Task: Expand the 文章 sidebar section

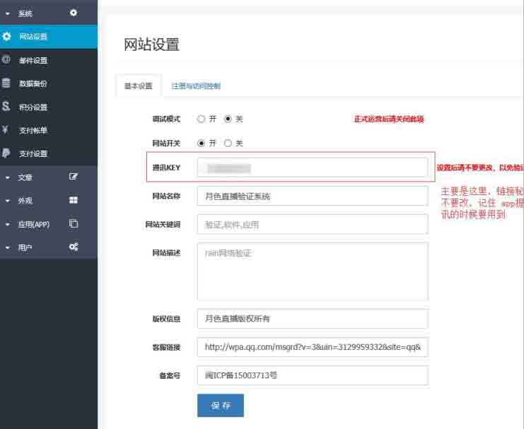Action: point(21,177)
